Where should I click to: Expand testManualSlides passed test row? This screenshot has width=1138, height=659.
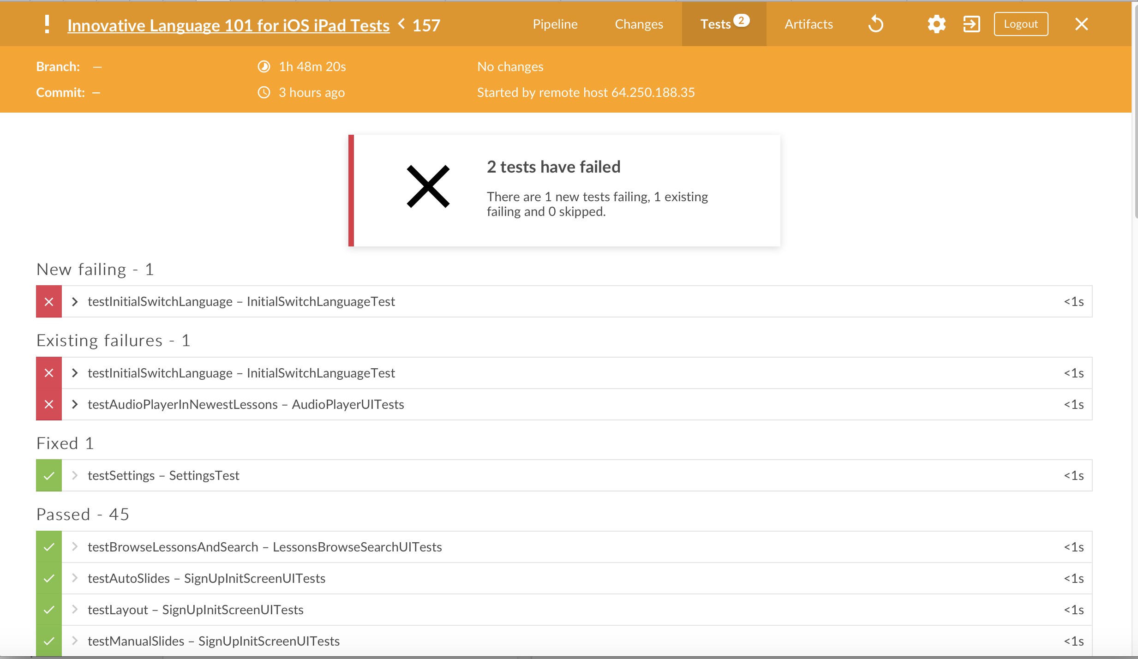pyautogui.click(x=75, y=641)
